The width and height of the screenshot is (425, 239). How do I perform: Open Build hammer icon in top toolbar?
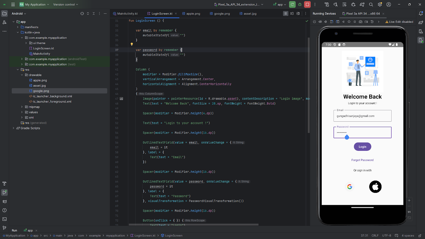[327, 5]
